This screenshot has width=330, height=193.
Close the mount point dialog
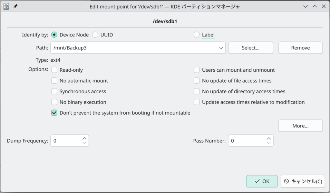point(324,6)
